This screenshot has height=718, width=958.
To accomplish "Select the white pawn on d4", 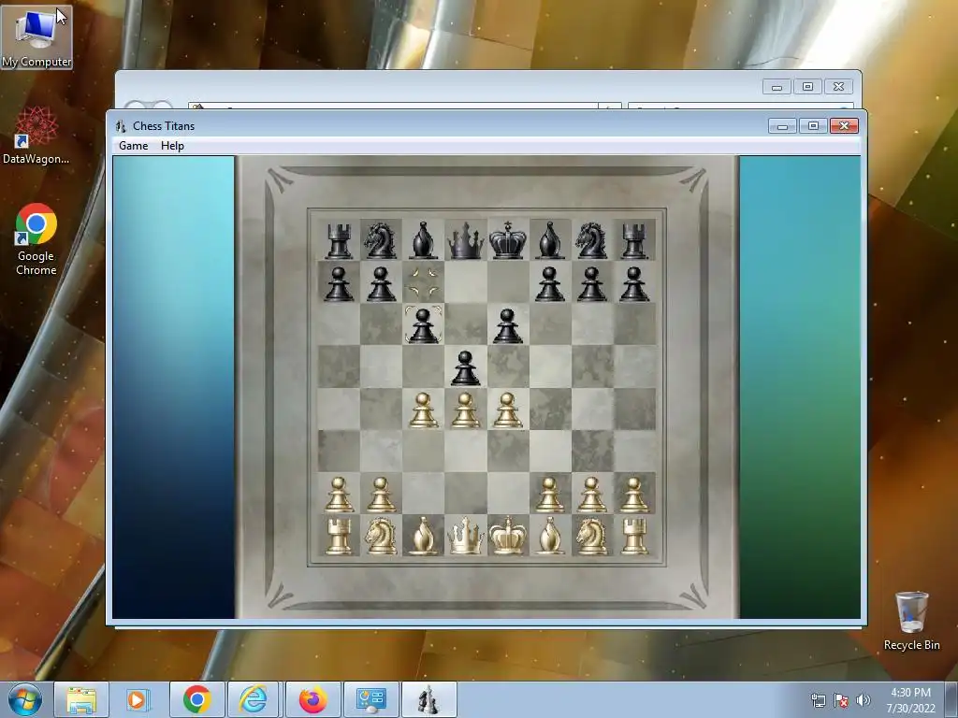I will [x=466, y=409].
